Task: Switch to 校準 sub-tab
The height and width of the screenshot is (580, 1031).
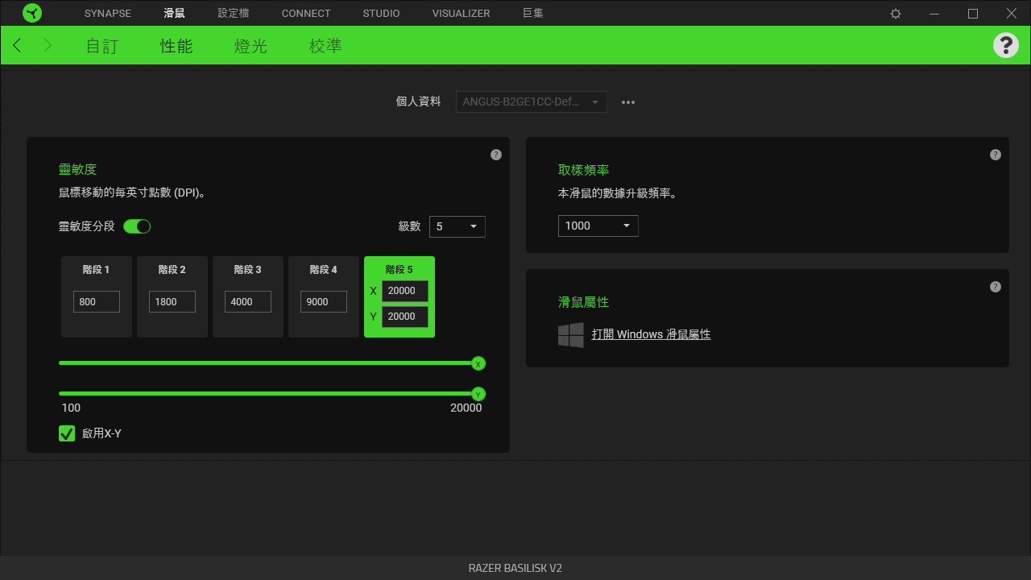Action: point(325,46)
